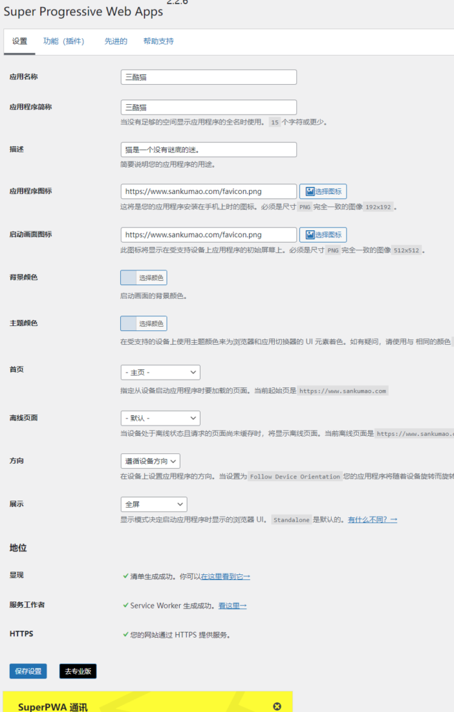Focus the 应用名称 text field

tap(208, 77)
